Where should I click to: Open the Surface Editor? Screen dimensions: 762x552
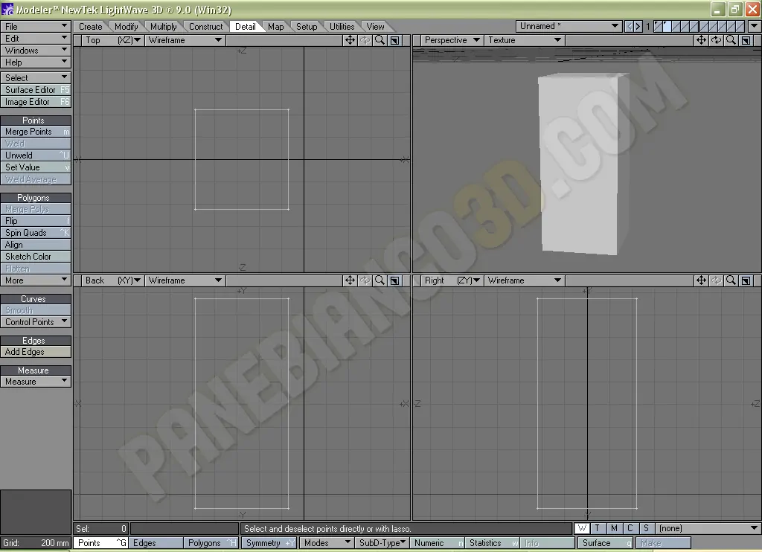(36, 90)
